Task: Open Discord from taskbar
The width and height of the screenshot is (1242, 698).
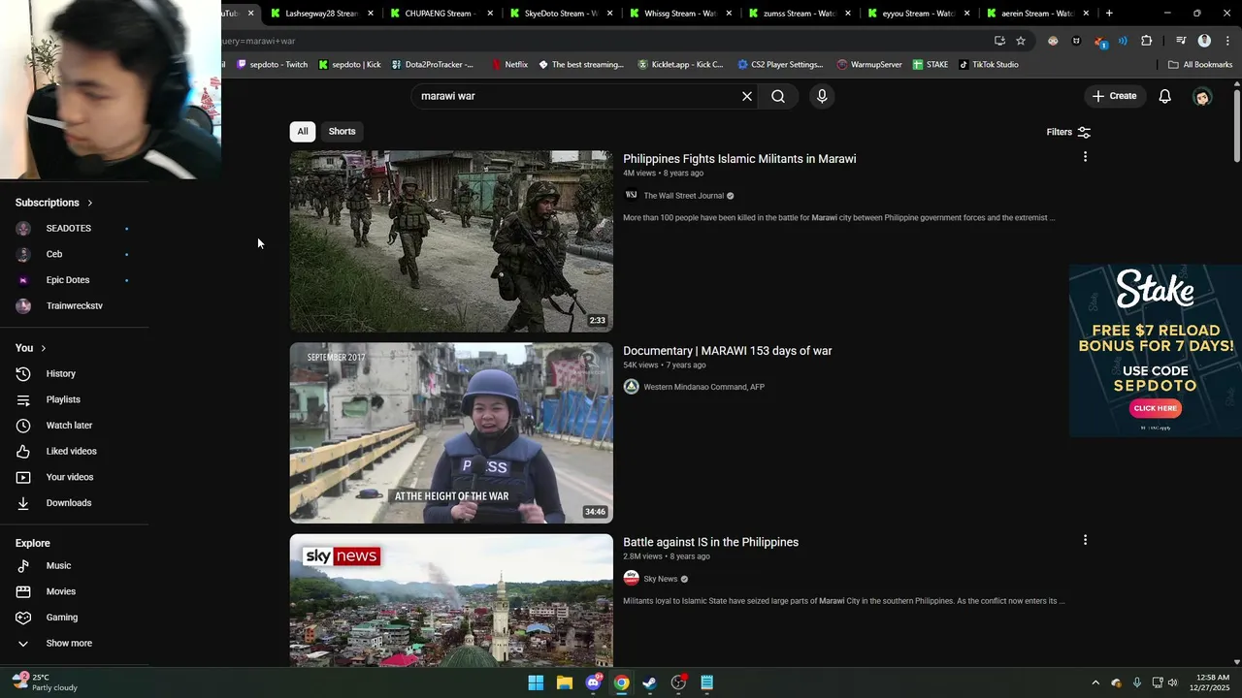Action: tap(593, 683)
